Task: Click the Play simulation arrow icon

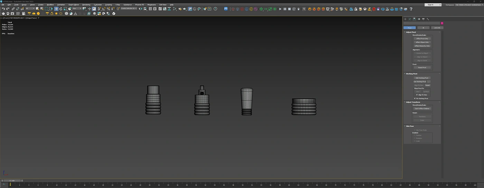Action: click(x=280, y=9)
